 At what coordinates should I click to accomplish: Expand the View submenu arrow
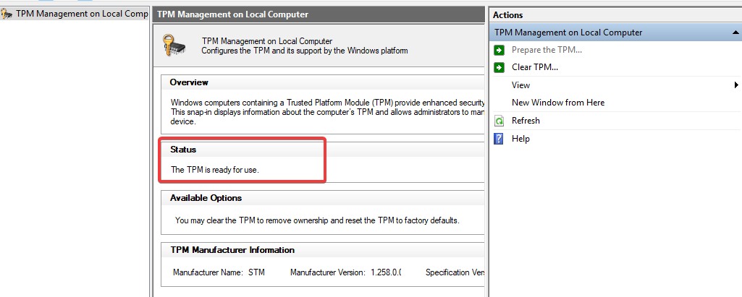(x=735, y=85)
